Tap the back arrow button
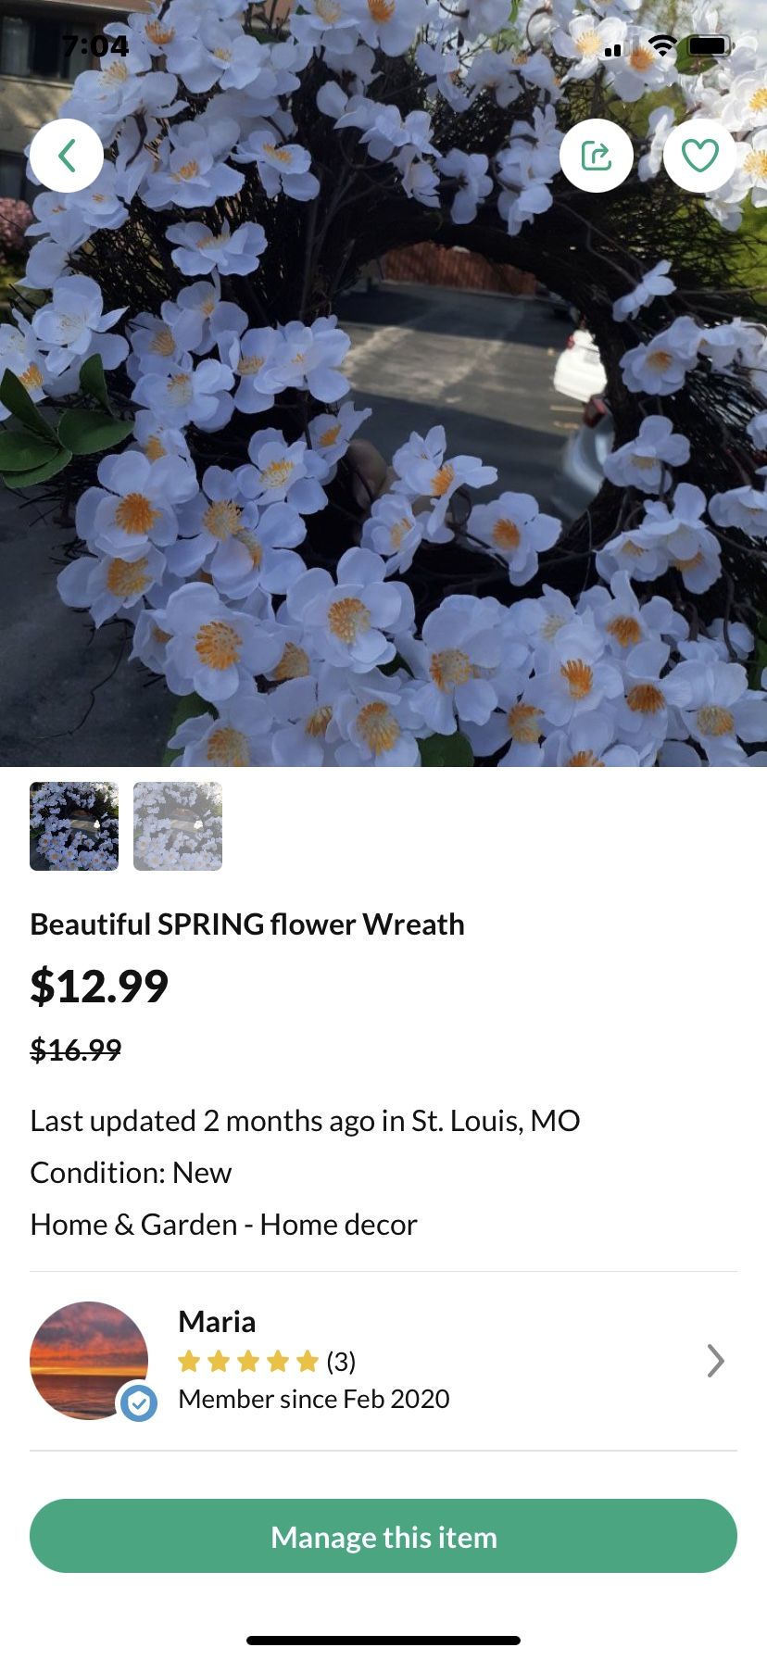This screenshot has height=1660, width=767. tap(67, 156)
